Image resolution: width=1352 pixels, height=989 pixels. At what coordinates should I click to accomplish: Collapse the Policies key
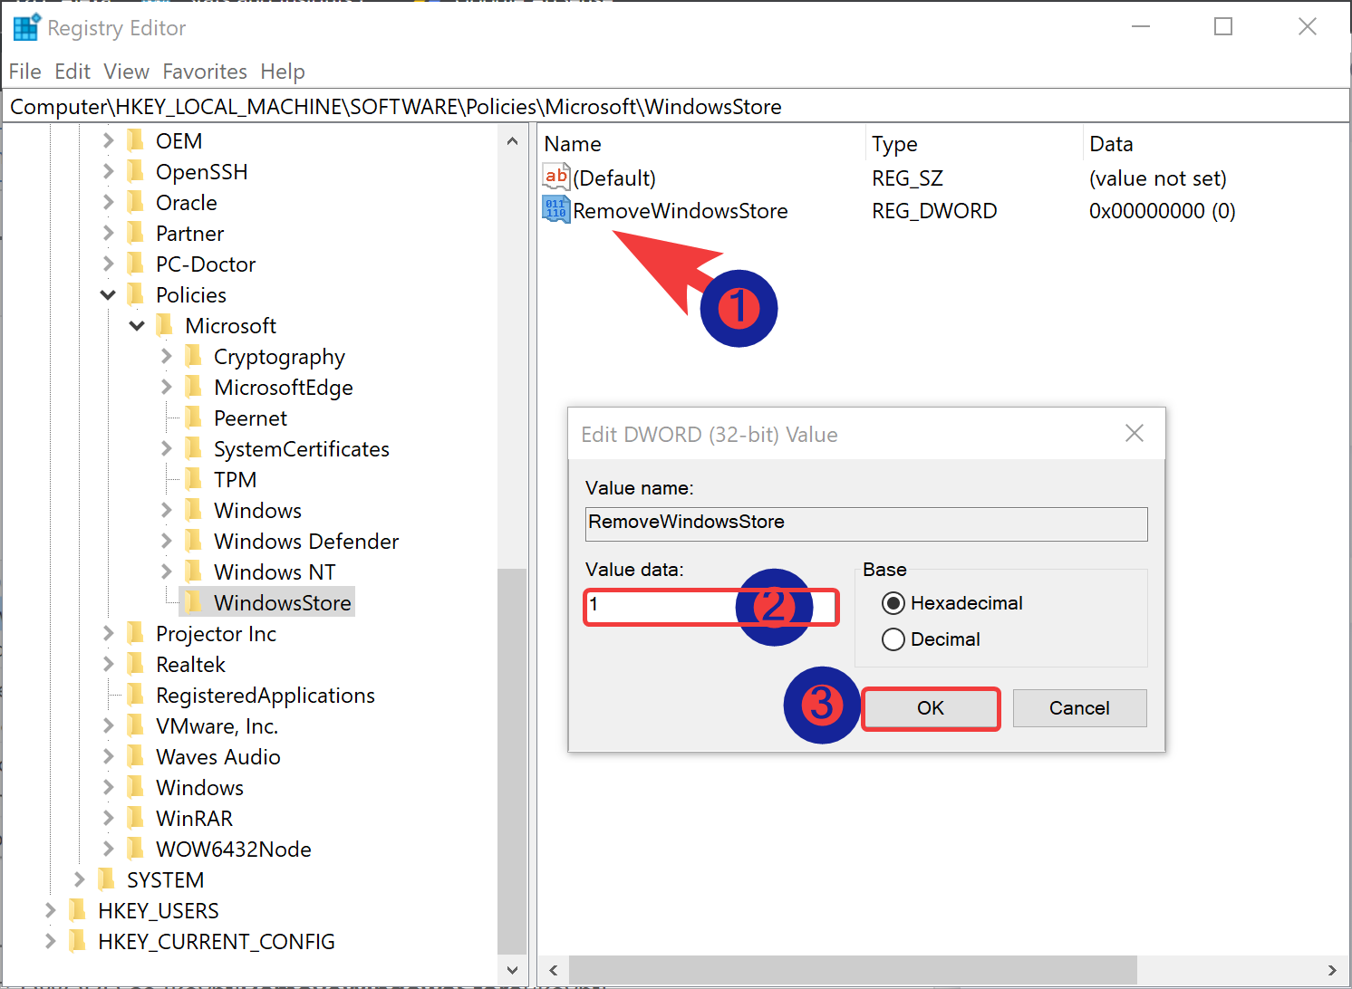(x=108, y=295)
